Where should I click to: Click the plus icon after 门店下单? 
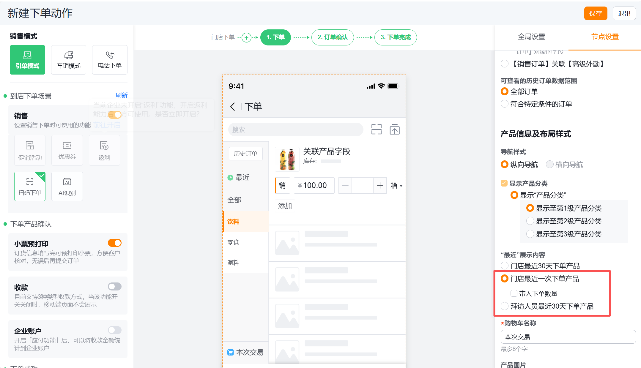(x=246, y=37)
